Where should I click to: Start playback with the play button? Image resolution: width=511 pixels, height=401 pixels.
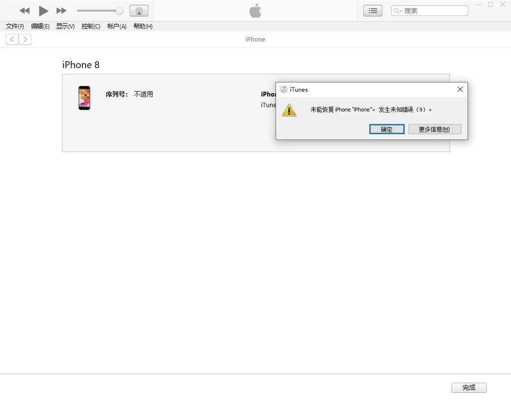(x=44, y=11)
